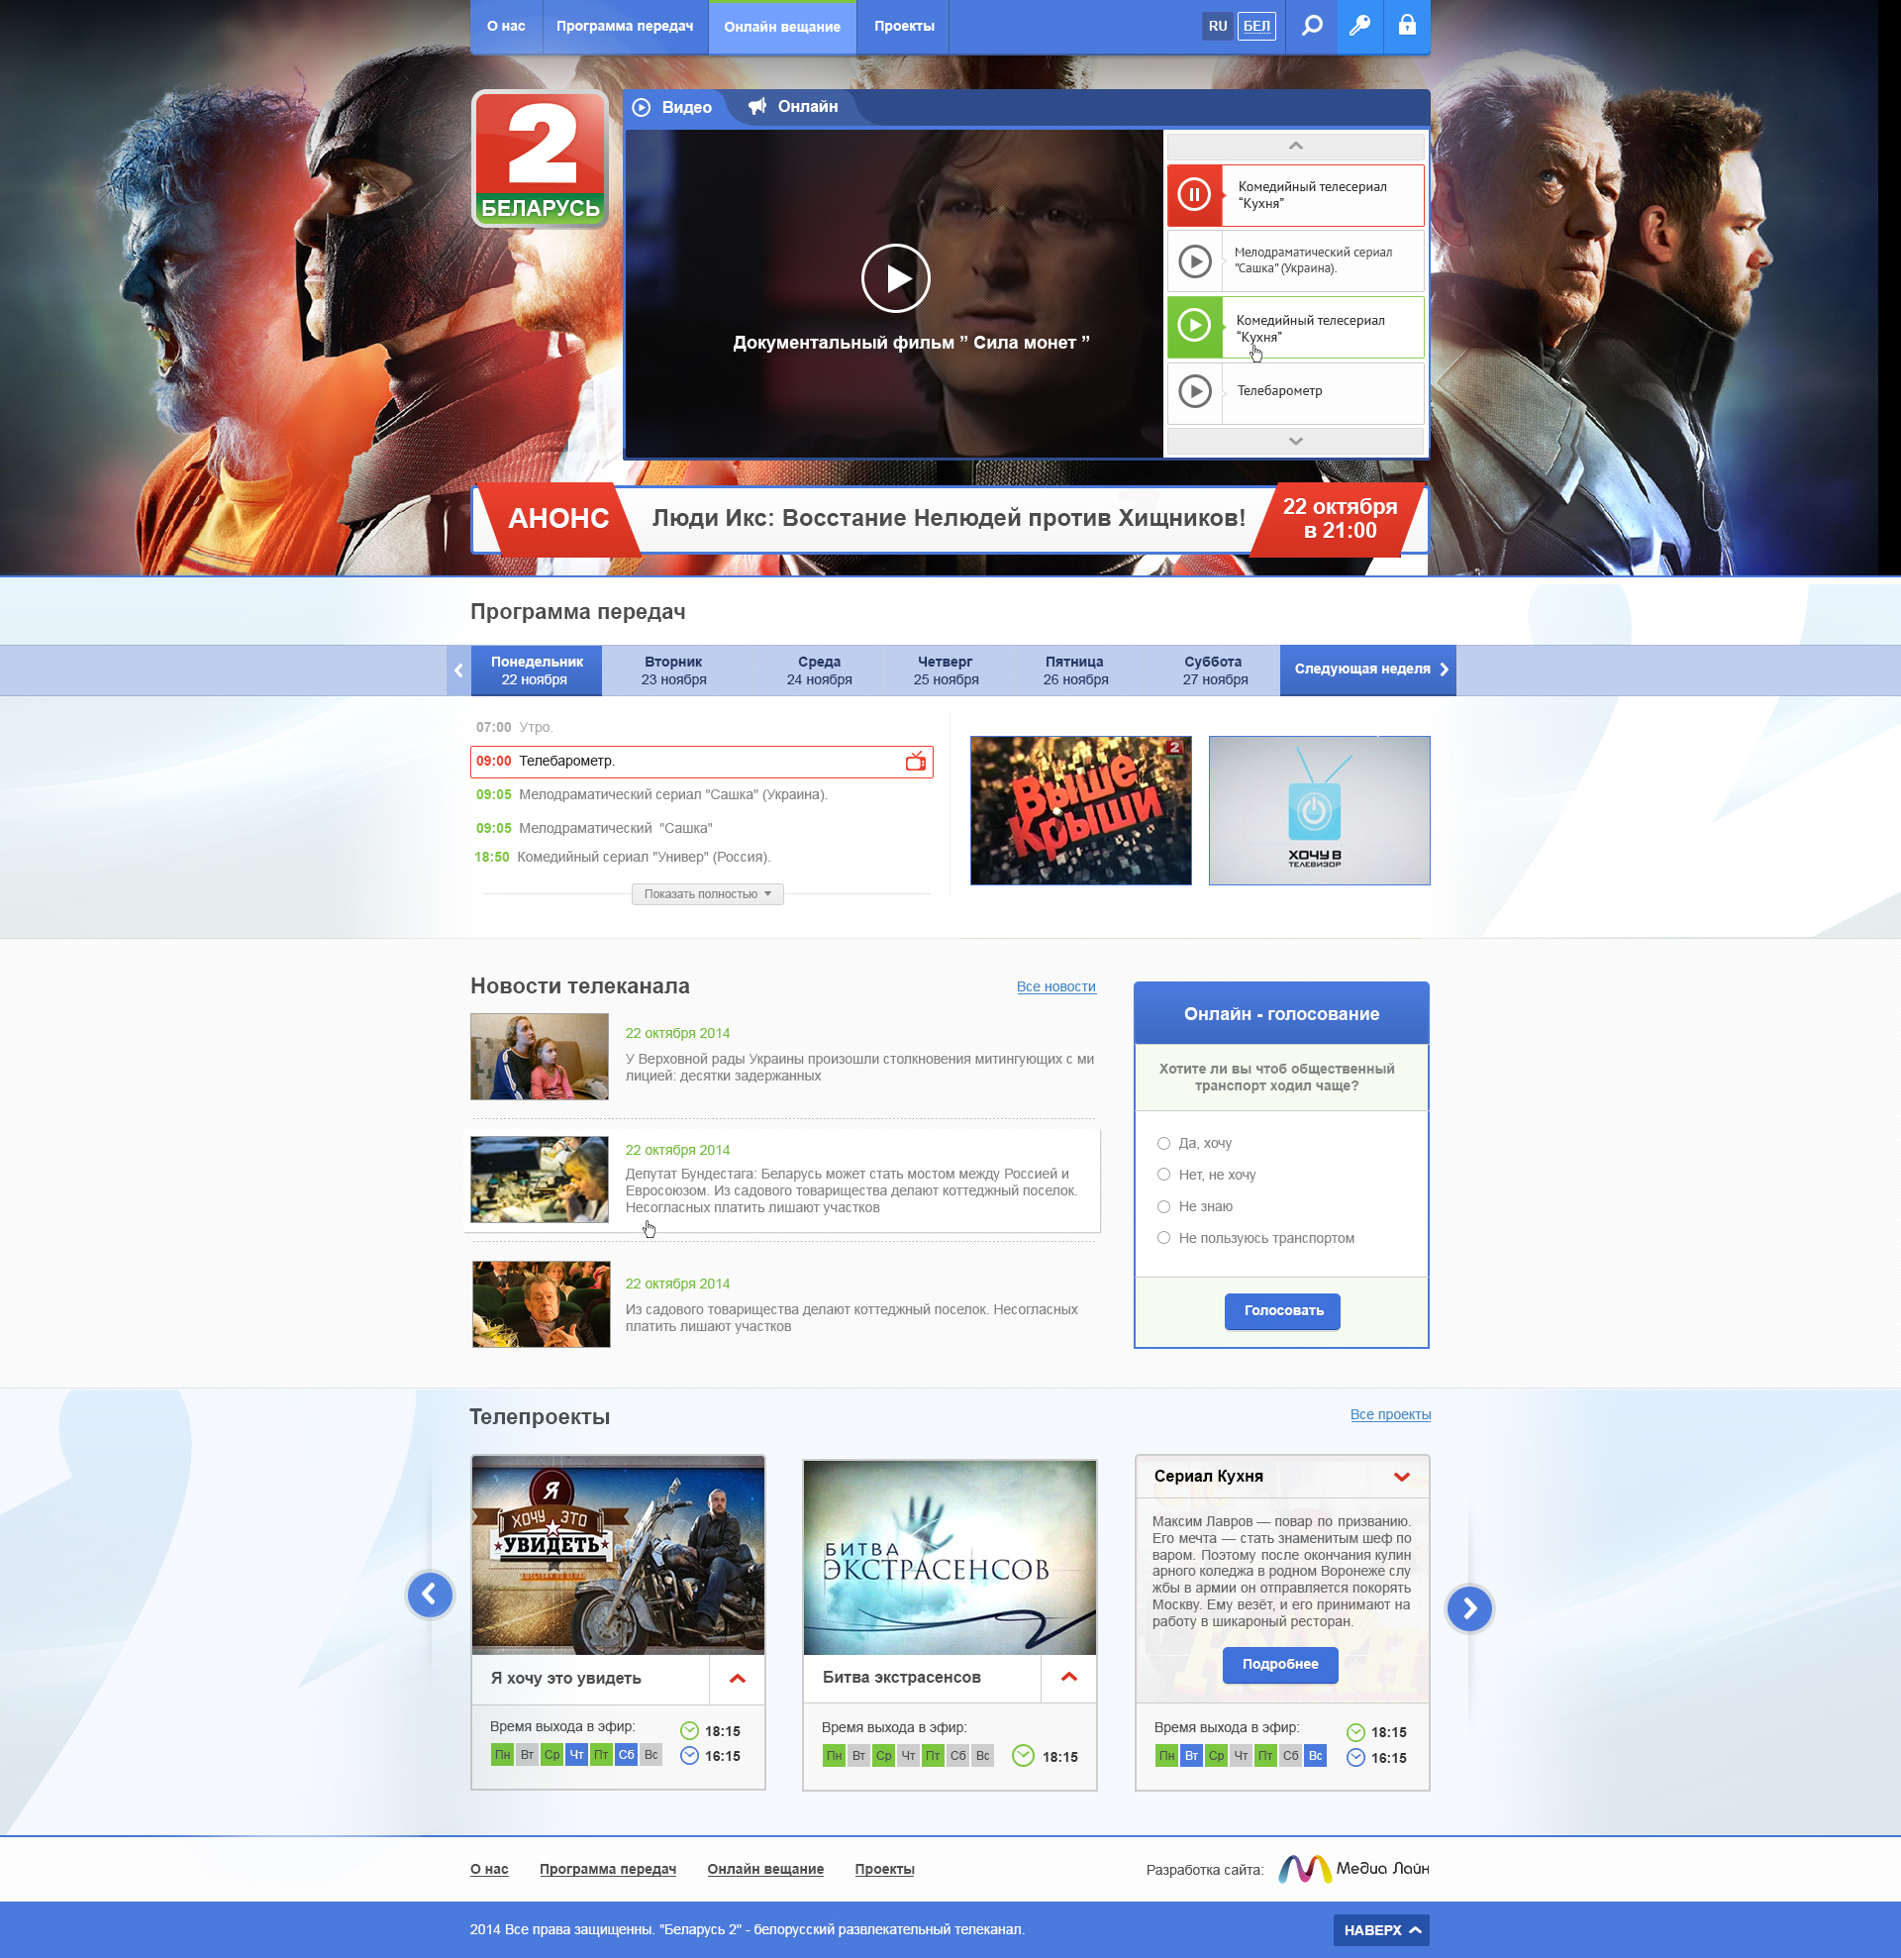Image resolution: width=1901 pixels, height=1958 pixels.
Task: Toggle Пн day under Я хочу это увидеть
Action: [502, 1754]
